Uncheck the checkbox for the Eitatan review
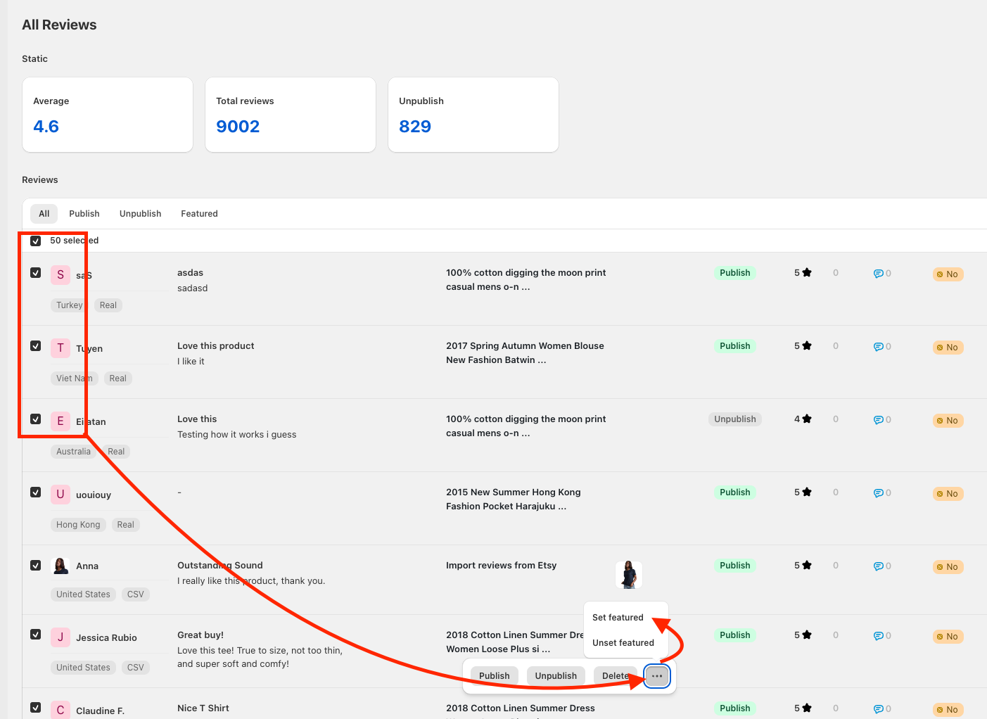This screenshot has height=719, width=987. point(35,419)
